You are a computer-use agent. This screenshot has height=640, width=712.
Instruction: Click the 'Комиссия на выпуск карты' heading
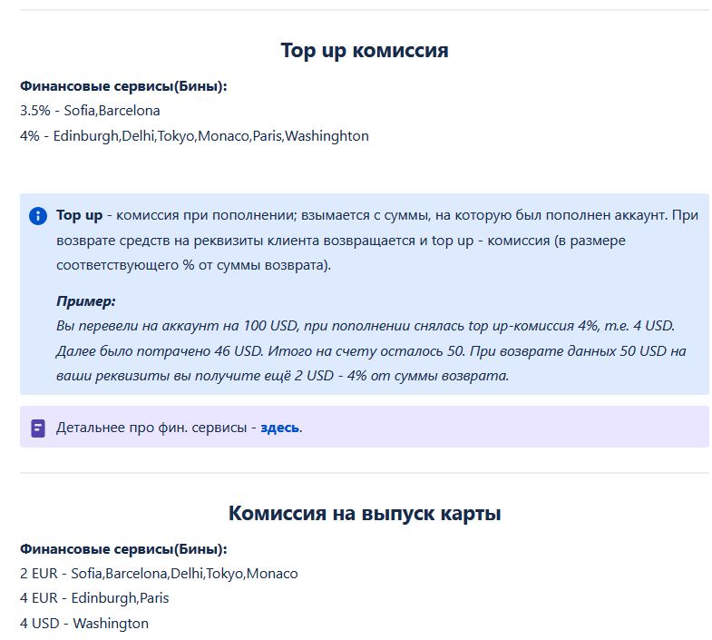coord(364,513)
